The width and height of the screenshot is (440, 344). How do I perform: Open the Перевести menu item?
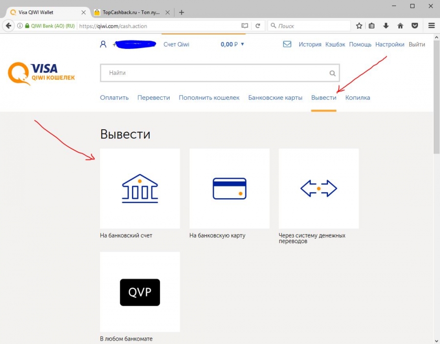154,98
